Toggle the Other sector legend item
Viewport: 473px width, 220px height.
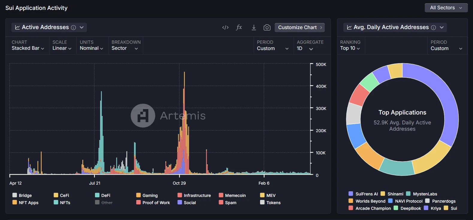pyautogui.click(x=107, y=203)
